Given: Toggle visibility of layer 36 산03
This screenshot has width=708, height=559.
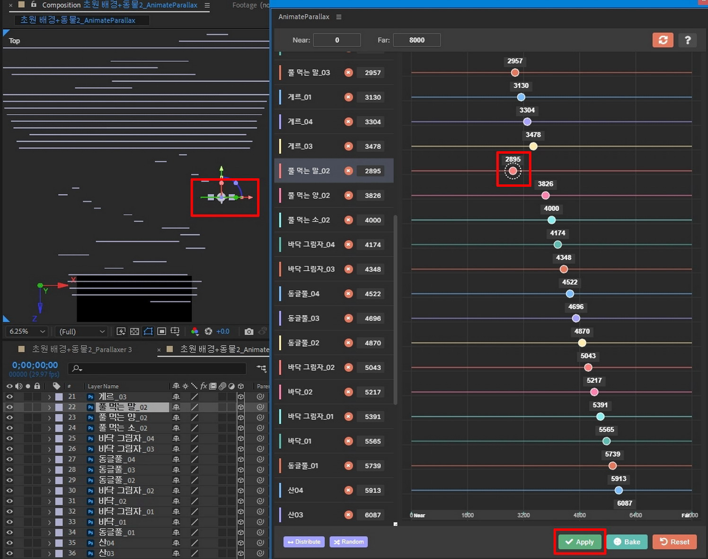Looking at the screenshot, I should [9, 553].
